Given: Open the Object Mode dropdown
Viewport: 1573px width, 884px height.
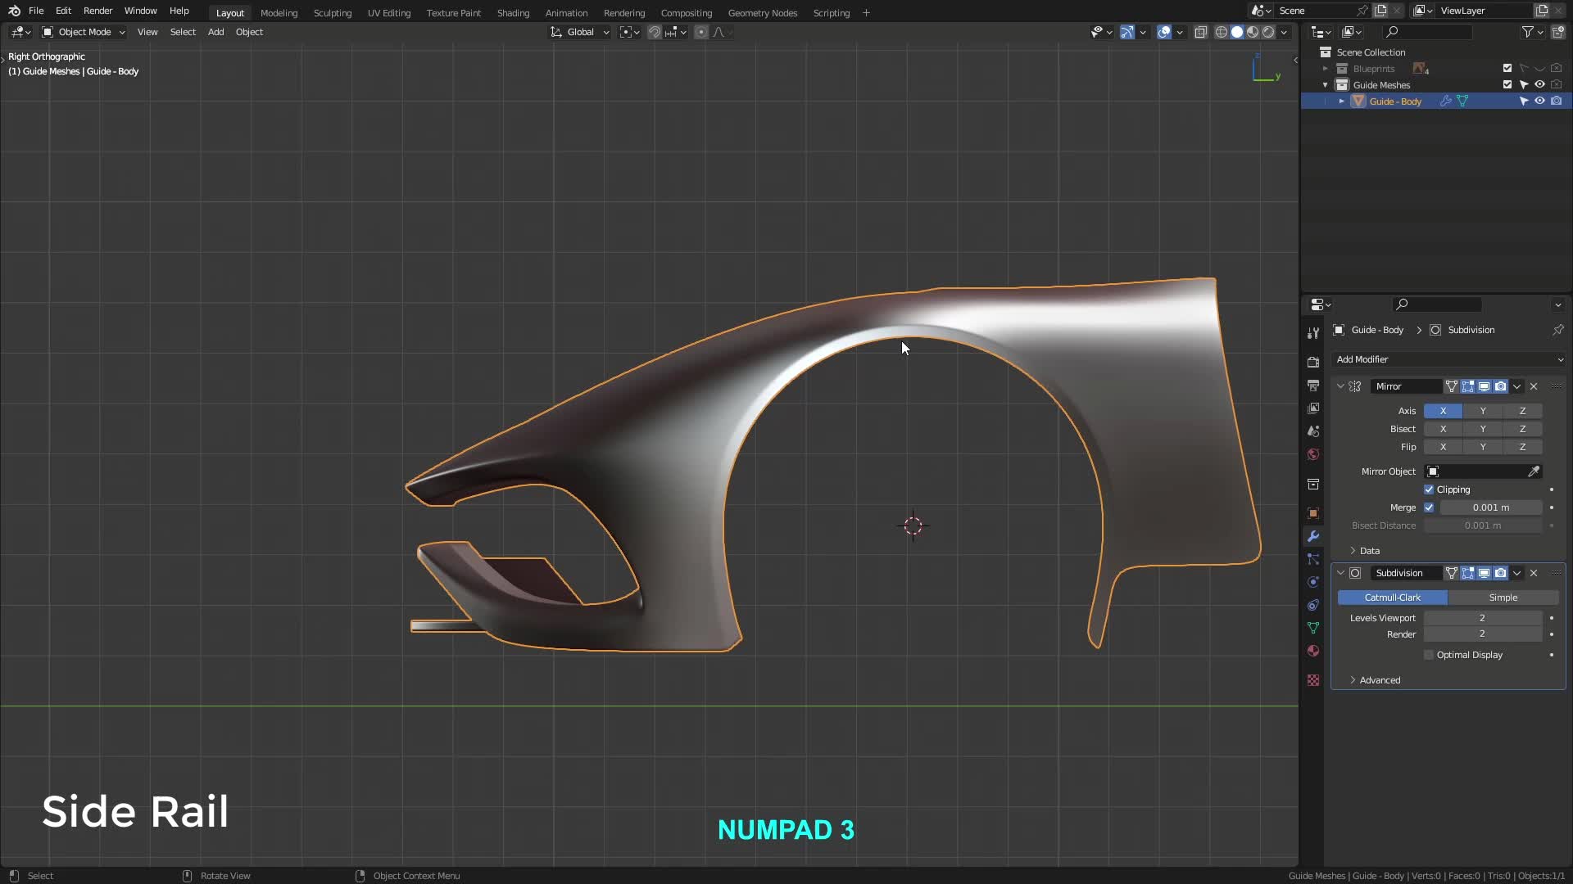Looking at the screenshot, I should pyautogui.click(x=84, y=32).
